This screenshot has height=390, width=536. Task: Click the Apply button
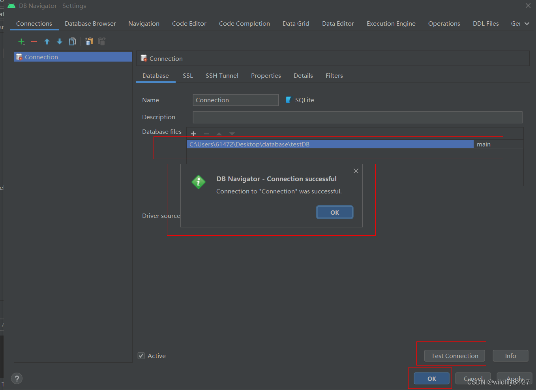click(x=515, y=379)
